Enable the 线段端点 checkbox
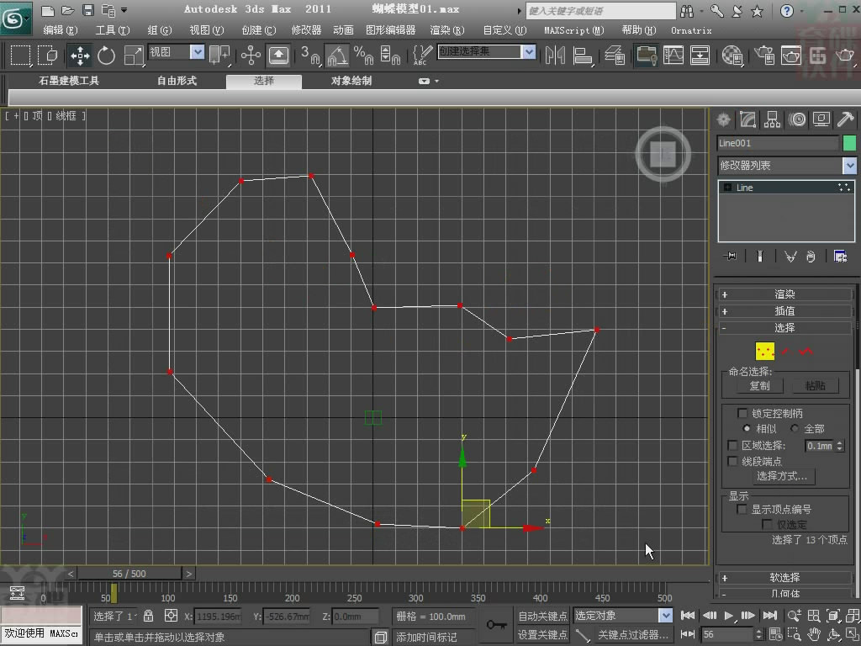This screenshot has width=861, height=646. (x=732, y=462)
